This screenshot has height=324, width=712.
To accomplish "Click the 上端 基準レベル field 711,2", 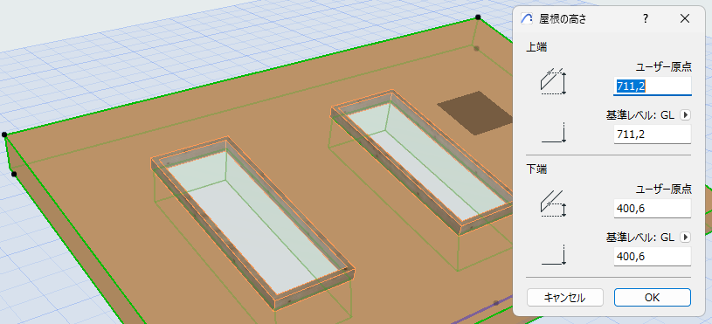I will pos(652,134).
